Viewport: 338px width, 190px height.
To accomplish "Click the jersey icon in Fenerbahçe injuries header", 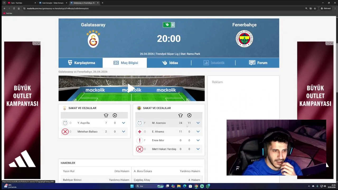I will click(x=180, y=115).
